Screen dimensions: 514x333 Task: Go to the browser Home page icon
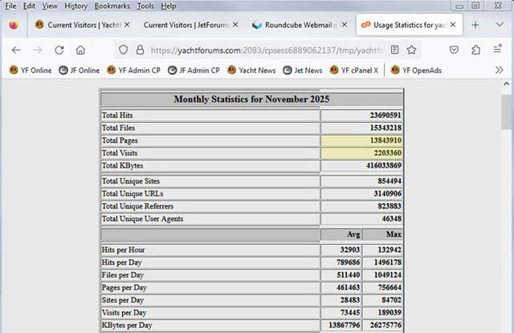coord(81,49)
